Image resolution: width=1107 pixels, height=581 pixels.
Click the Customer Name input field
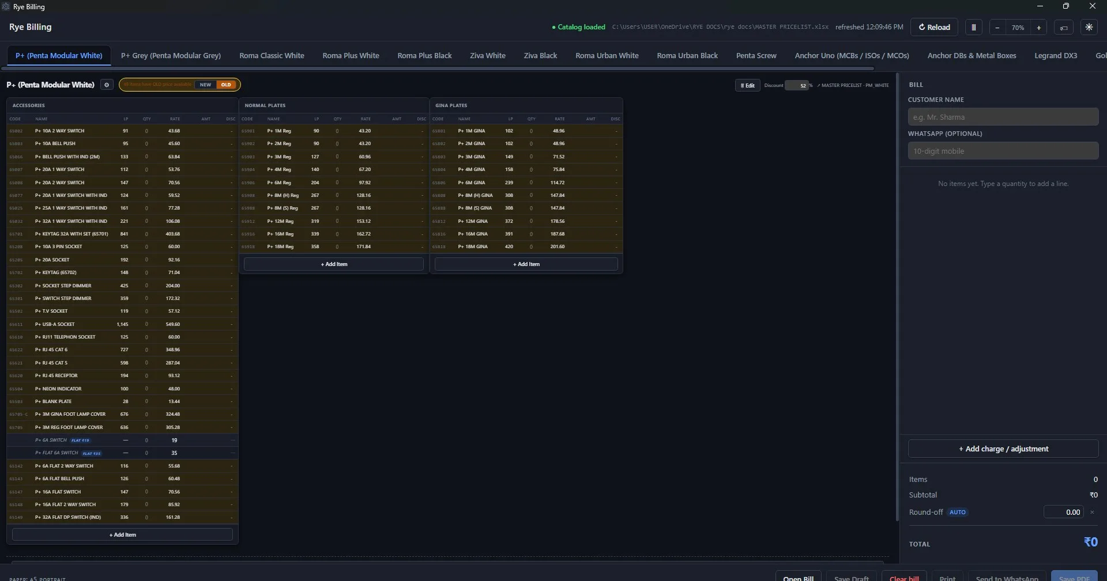(x=1003, y=117)
